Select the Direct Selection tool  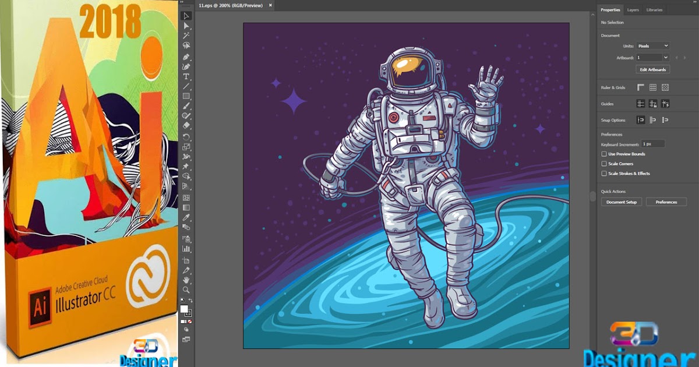click(186, 26)
